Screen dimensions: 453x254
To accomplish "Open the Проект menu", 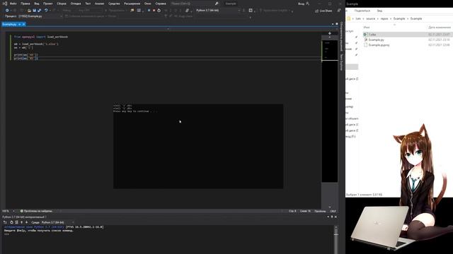I will (x=48, y=4).
